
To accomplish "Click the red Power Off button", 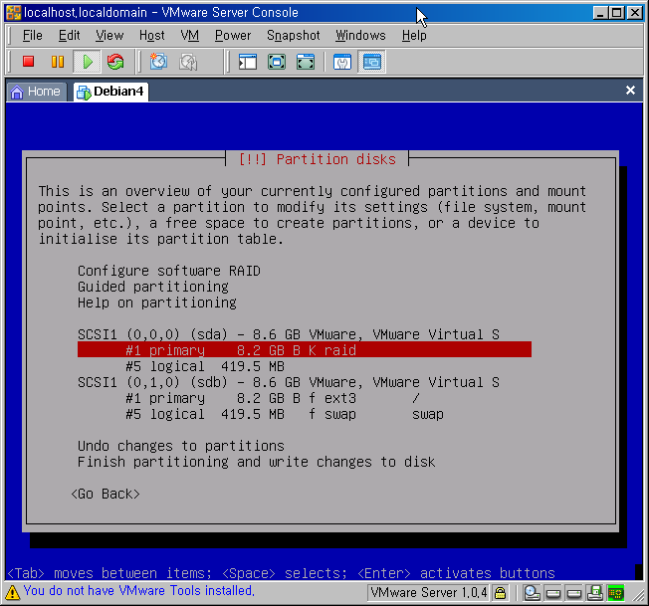I will (x=28, y=62).
